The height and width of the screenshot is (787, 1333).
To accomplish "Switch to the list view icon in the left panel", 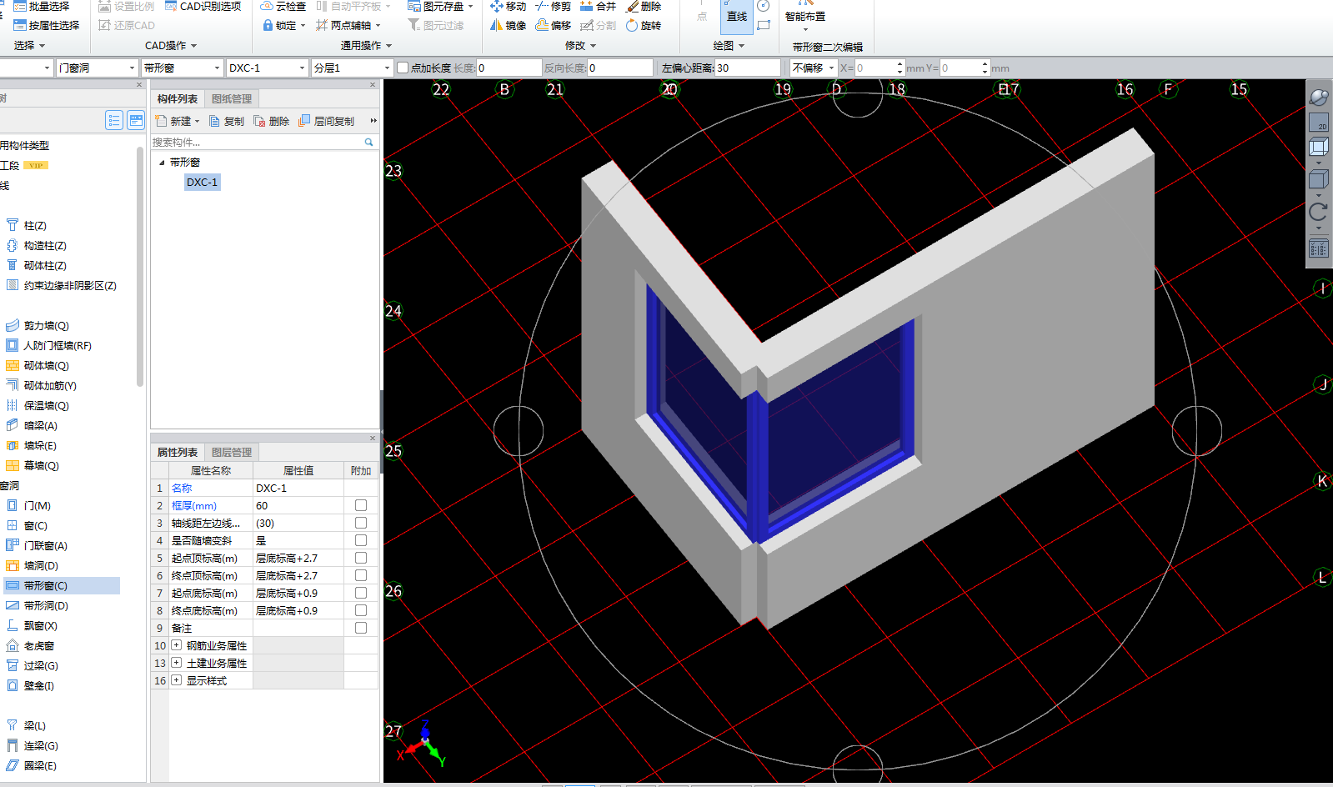I will tap(114, 120).
